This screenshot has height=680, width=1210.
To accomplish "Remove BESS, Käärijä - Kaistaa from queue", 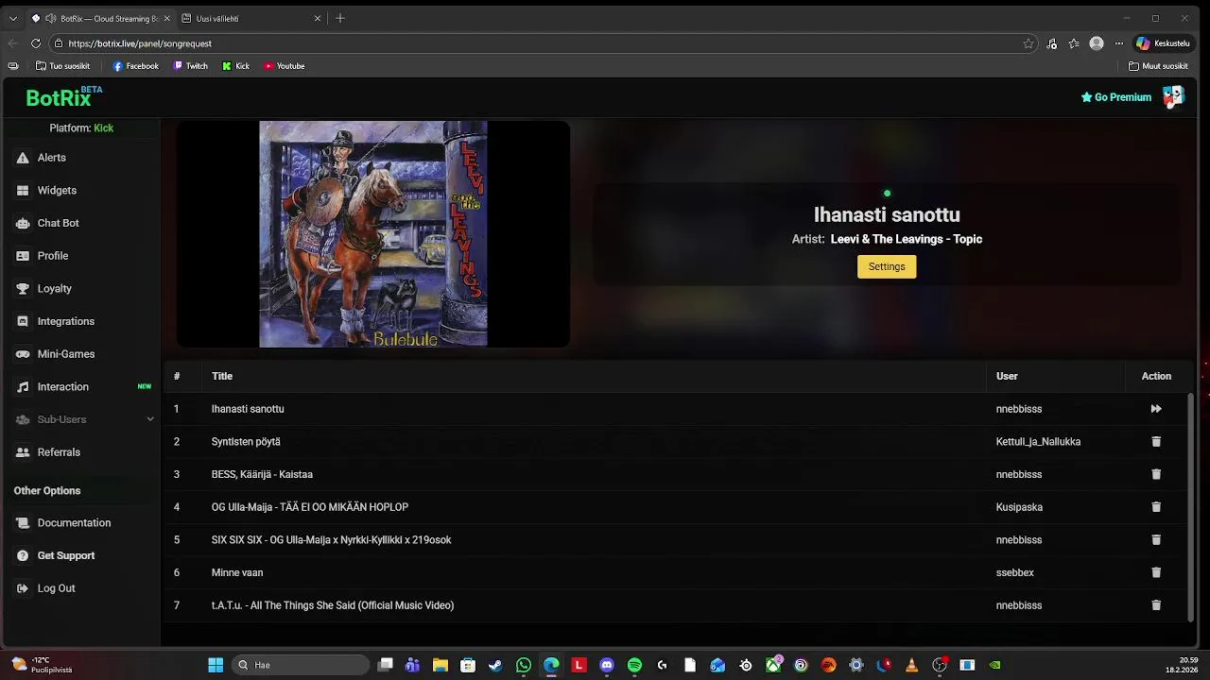I will tap(1155, 474).
